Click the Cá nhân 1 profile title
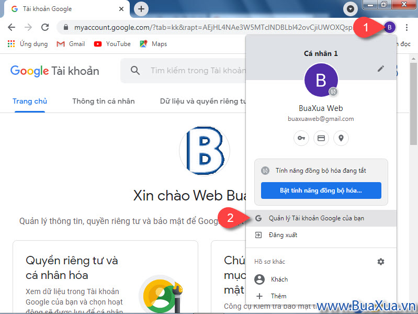 pyautogui.click(x=321, y=53)
